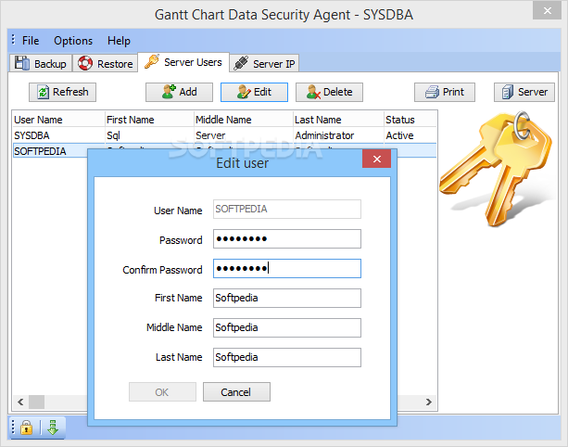
Task: Click the First Name column header
Action: coord(149,120)
